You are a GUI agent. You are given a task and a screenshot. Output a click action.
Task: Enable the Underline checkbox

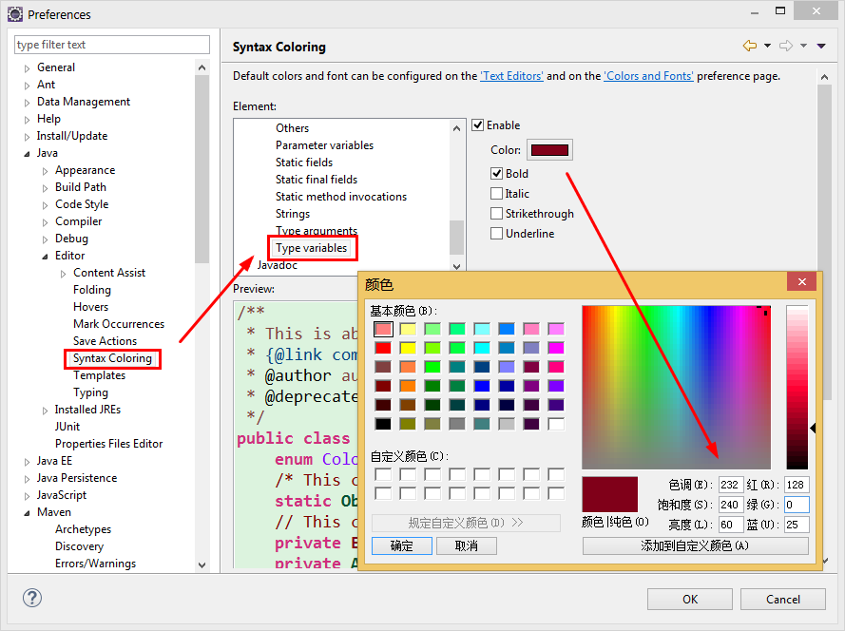tap(496, 234)
